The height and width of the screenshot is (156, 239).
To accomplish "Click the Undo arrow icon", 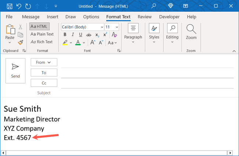I will point(19,6).
